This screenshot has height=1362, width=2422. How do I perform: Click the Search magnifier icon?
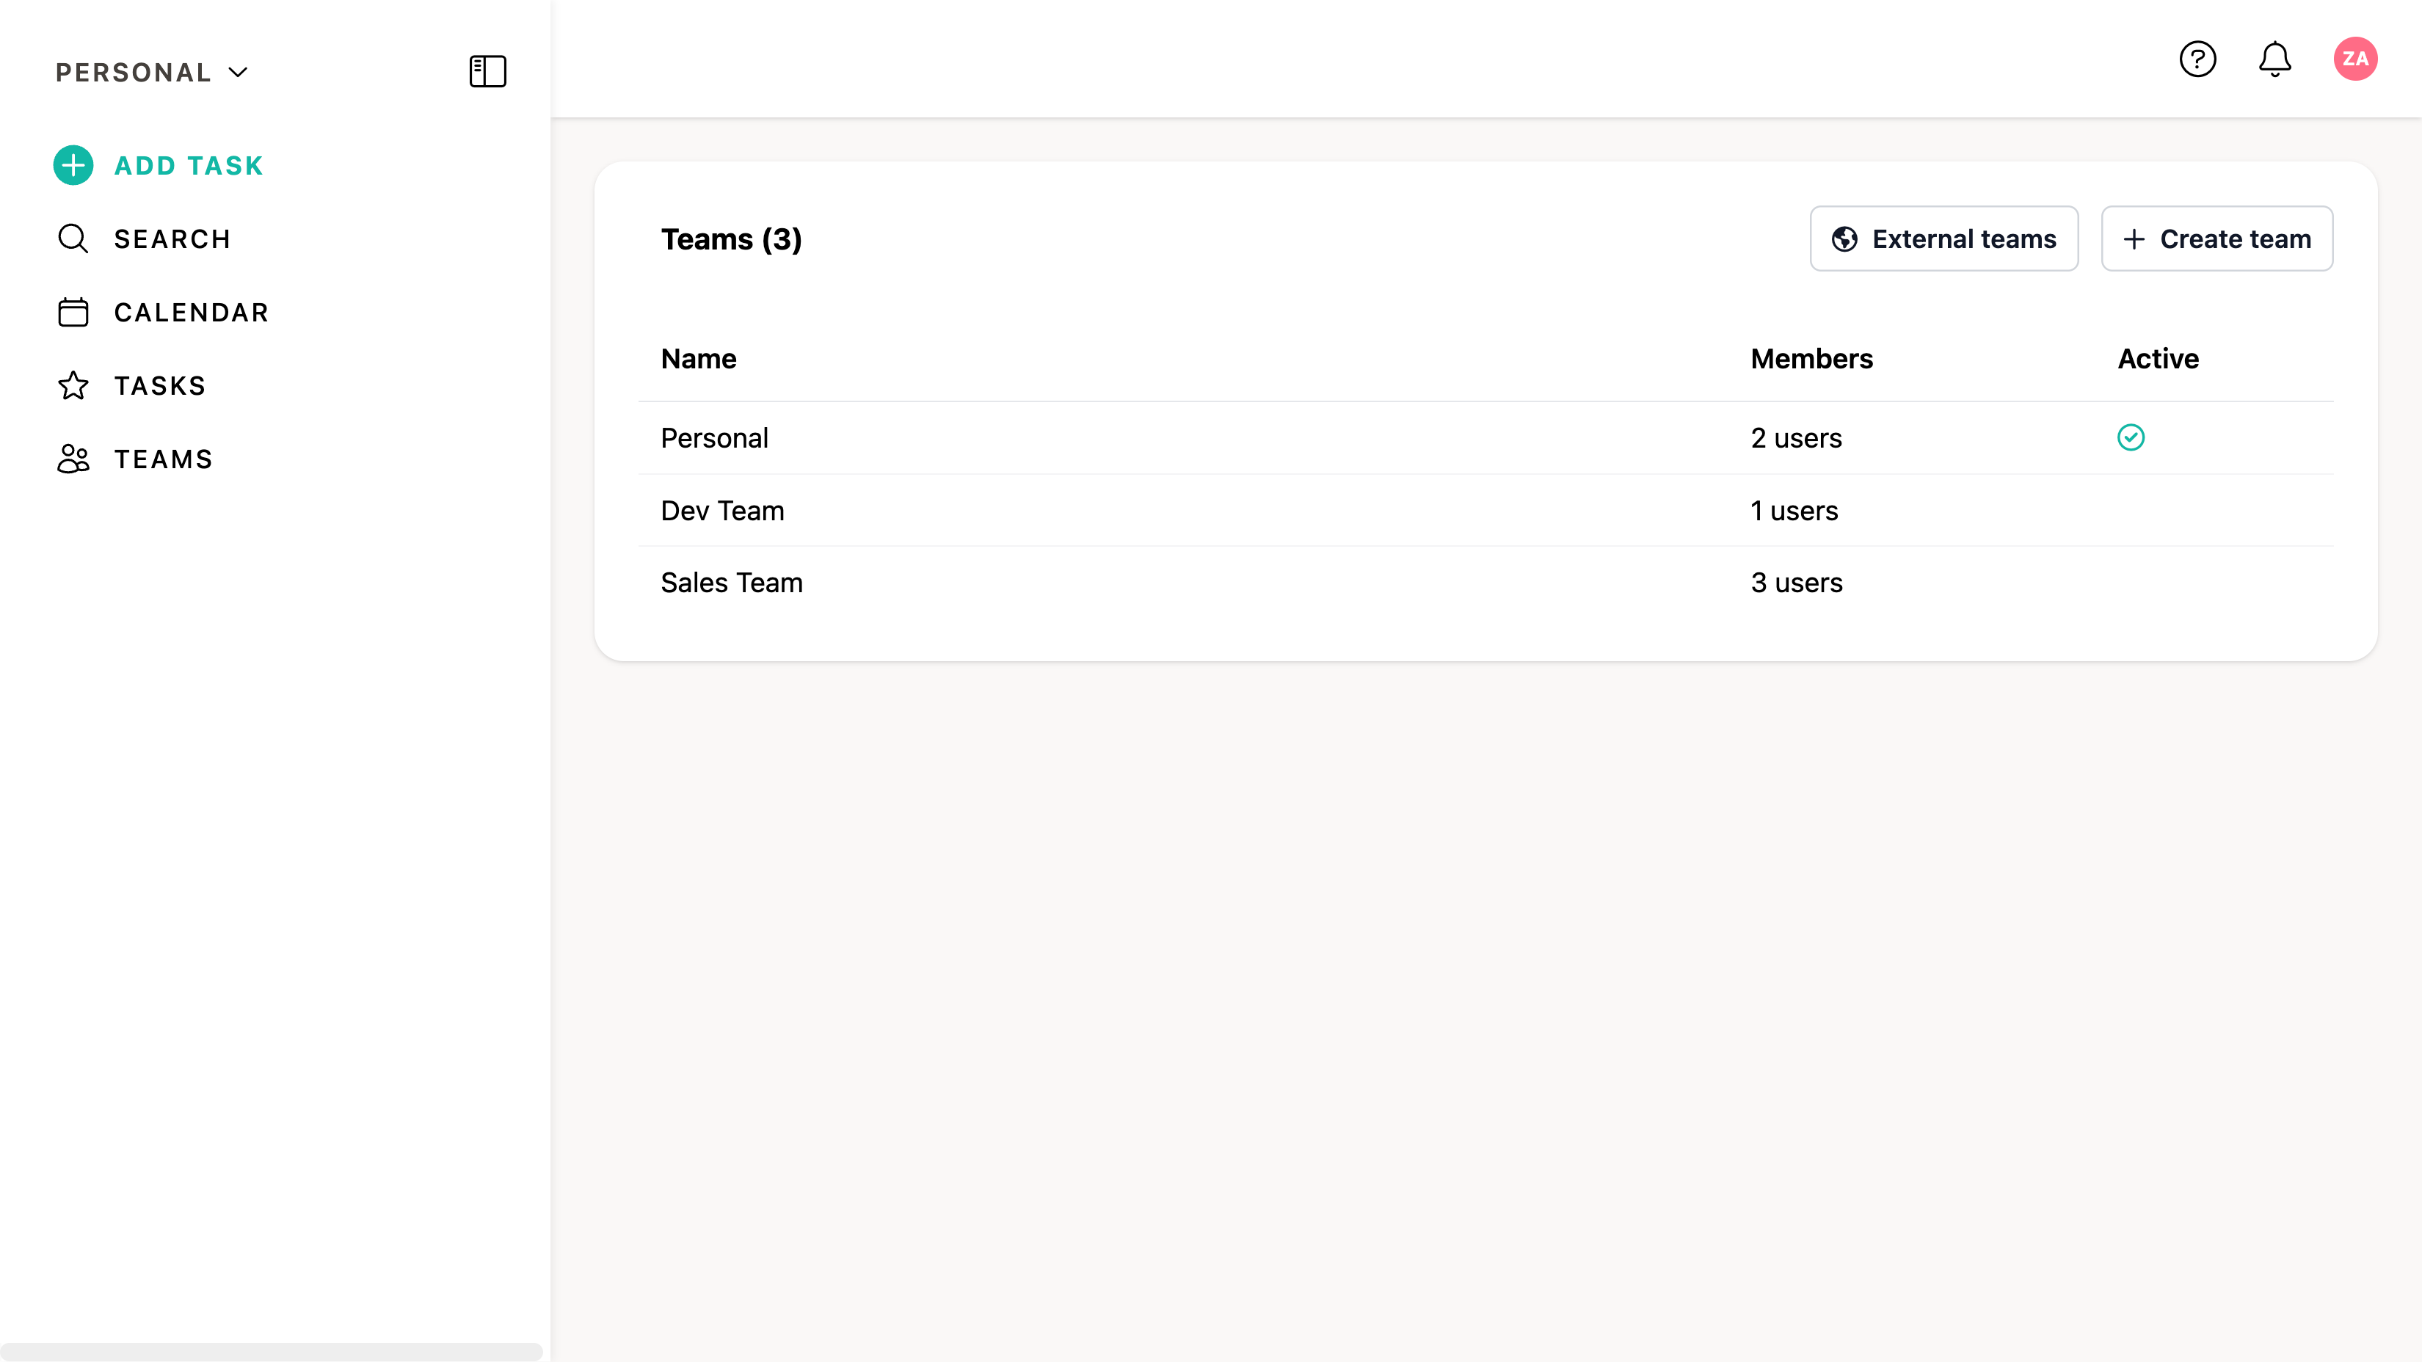coord(73,238)
